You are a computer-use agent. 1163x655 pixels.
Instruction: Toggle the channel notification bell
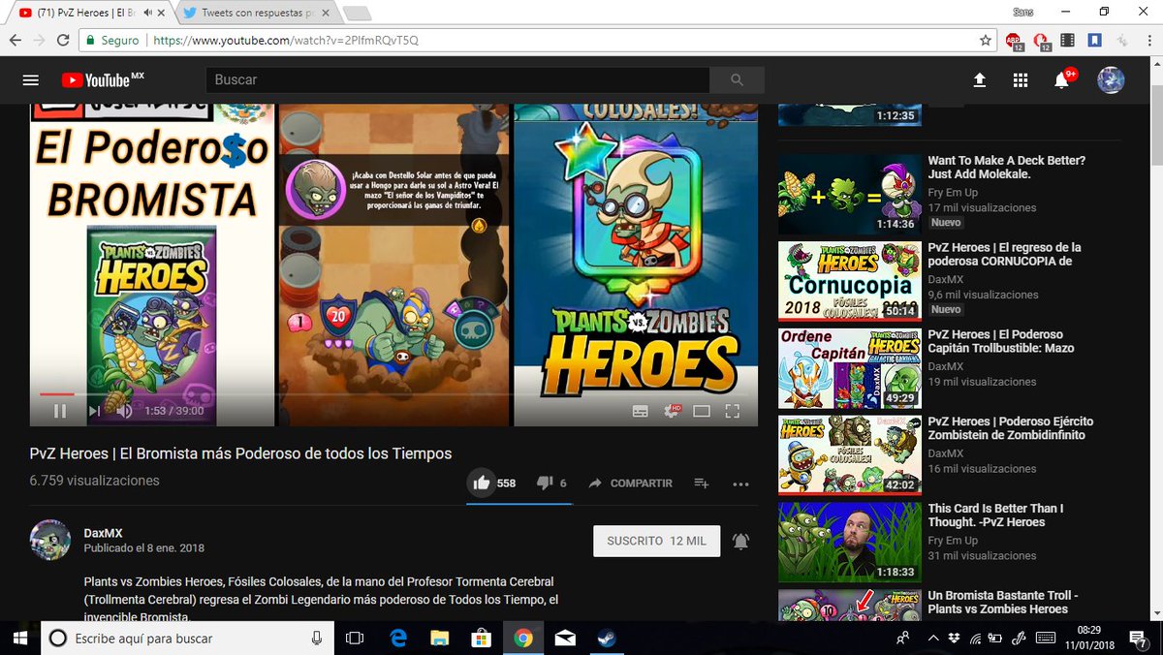click(x=740, y=541)
